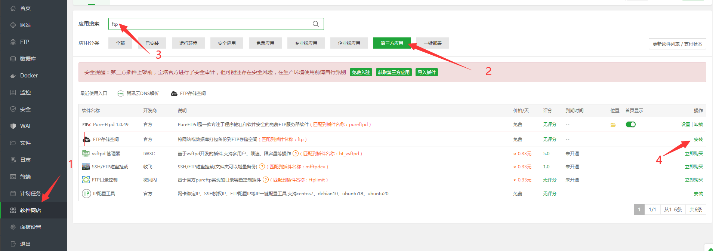This screenshot has width=713, height=251.
Task: Click help icon in FTP目录控制 row
Action: [266, 180]
